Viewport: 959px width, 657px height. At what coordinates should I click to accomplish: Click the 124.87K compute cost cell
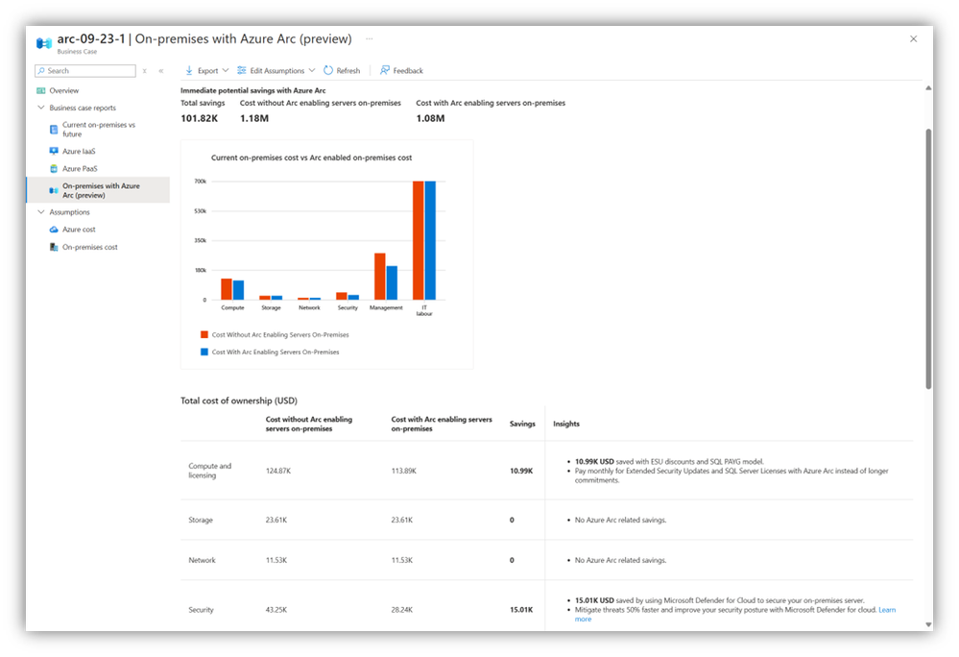coord(278,471)
